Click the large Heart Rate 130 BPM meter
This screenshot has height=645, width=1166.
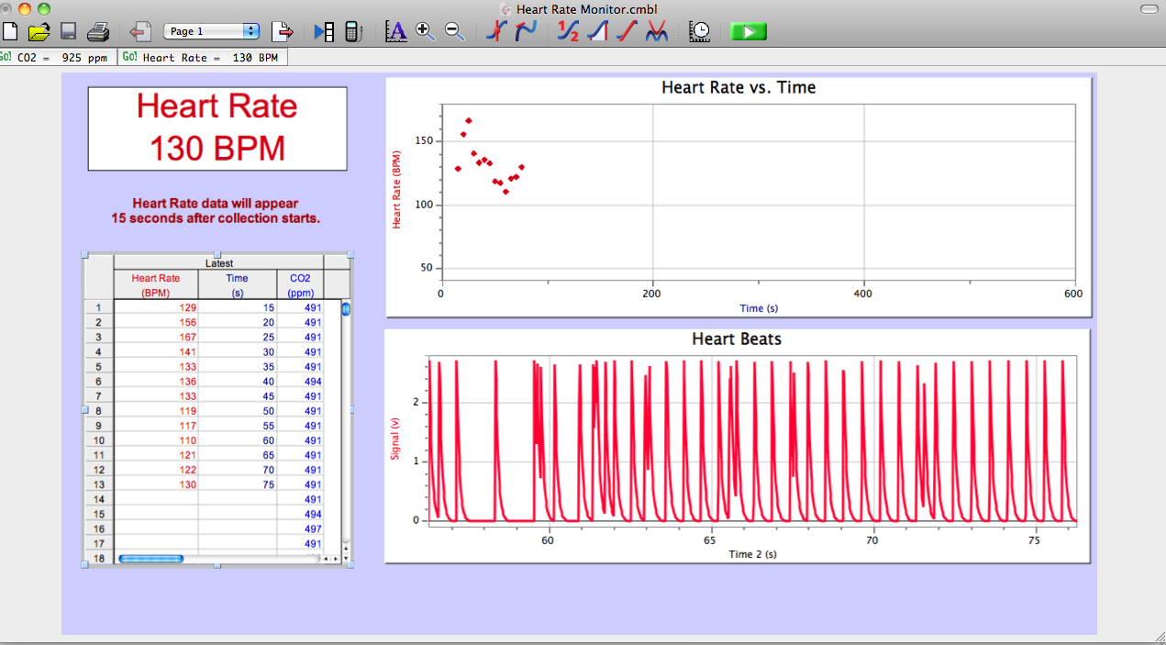tap(217, 128)
